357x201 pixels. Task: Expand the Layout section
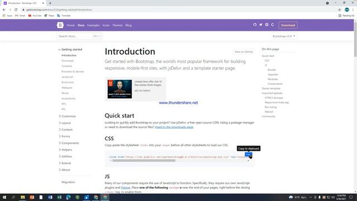click(65, 123)
